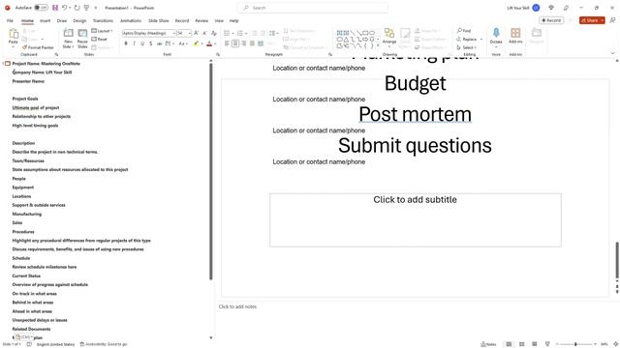Screen dimensions: 620x348
Task: Switch to the Design tab
Action: [x=79, y=20]
